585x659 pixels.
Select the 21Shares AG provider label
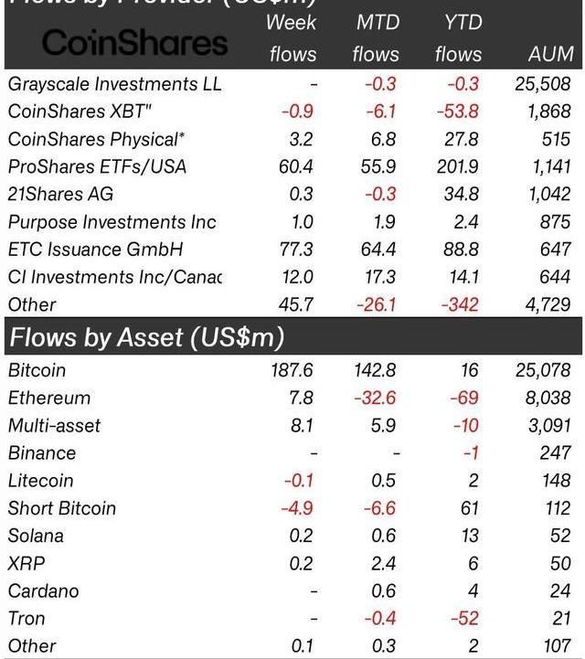click(60, 194)
